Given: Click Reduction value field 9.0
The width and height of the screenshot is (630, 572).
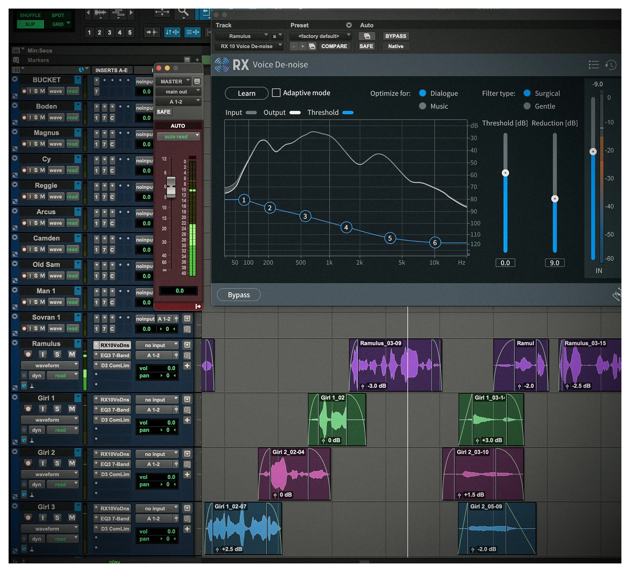Looking at the screenshot, I should 555,263.
